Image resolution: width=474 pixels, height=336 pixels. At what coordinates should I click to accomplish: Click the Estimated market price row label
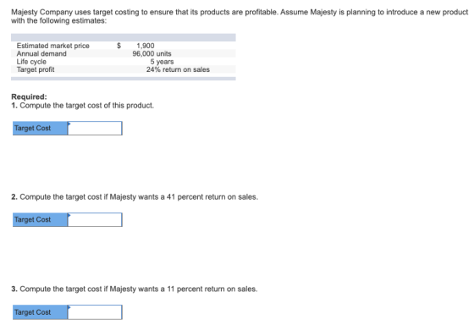(52, 46)
